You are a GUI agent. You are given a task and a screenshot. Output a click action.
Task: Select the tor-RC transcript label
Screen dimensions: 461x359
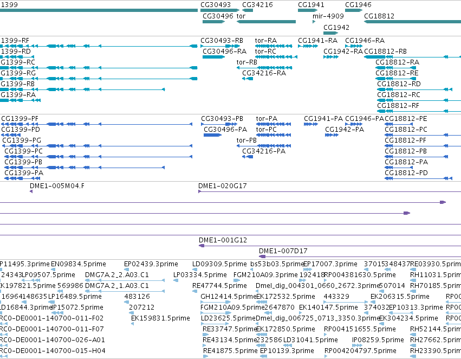pos(265,51)
